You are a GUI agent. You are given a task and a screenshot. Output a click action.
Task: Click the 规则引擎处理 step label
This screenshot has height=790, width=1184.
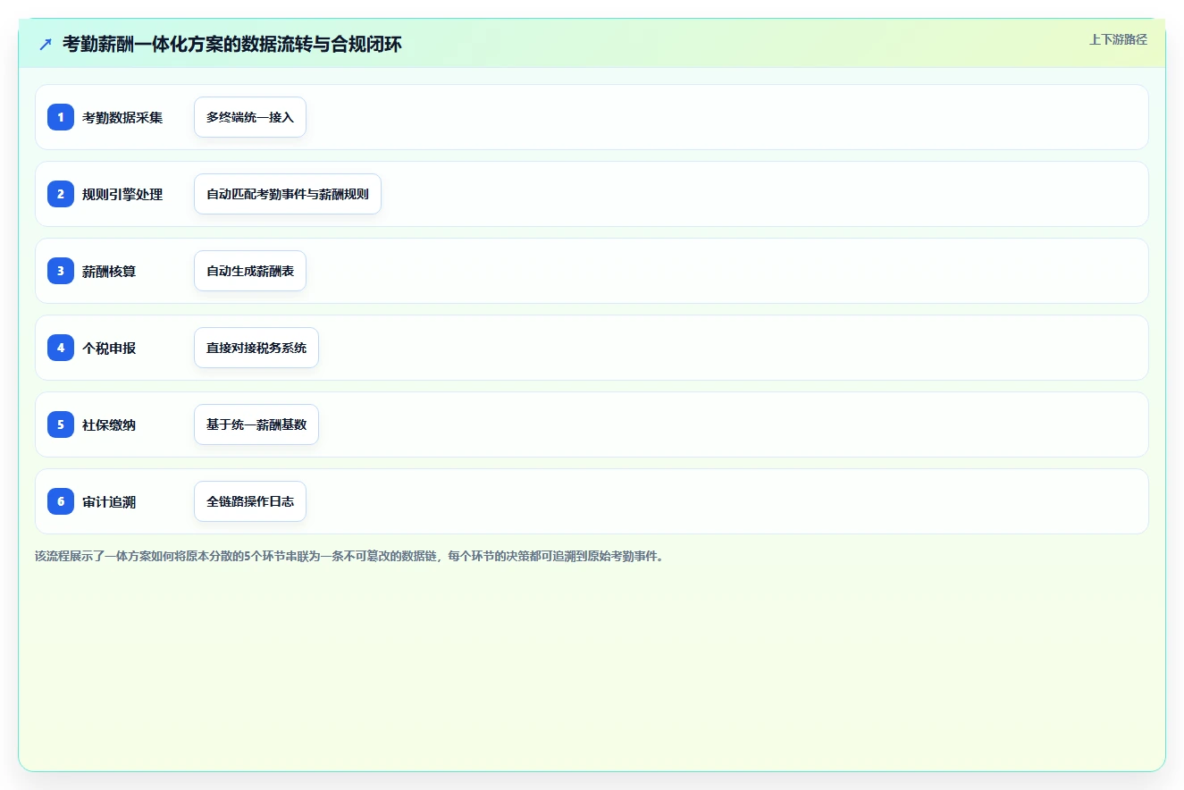(122, 194)
